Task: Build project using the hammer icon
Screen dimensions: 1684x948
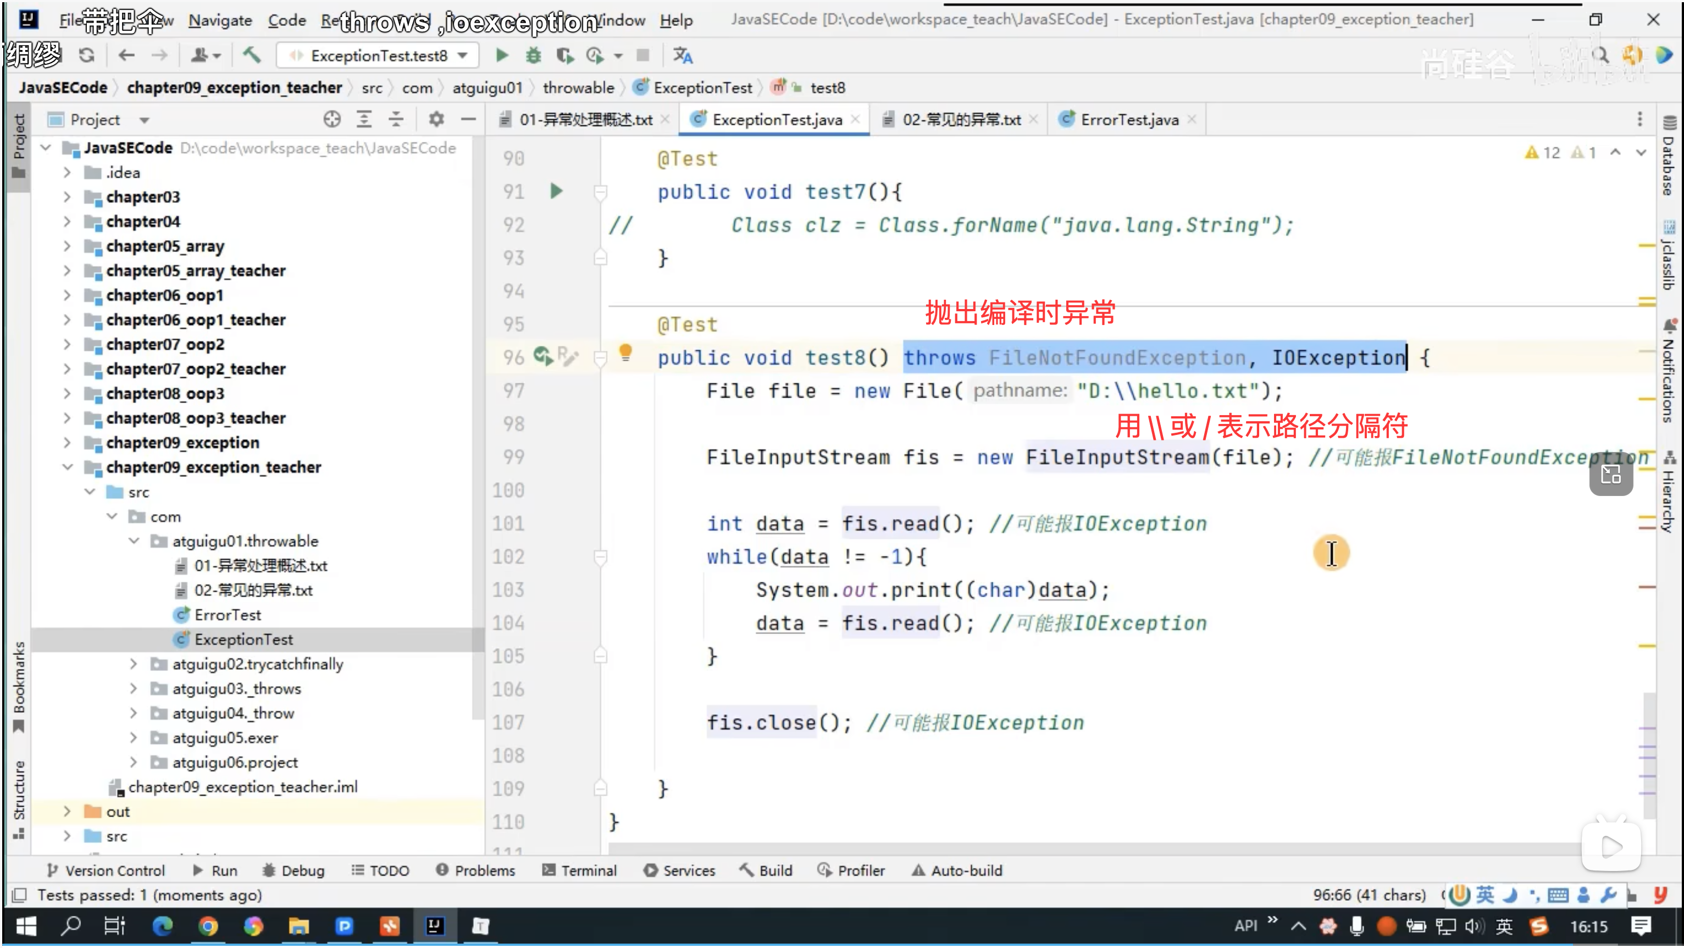Action: (x=252, y=56)
